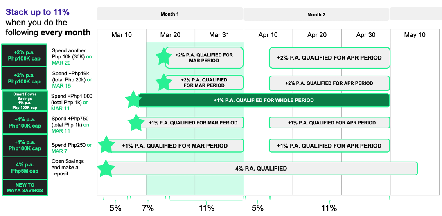Image resolution: width=442 pixels, height=216 pixels.
Task: Click the star on the 4% P.A. Qualified bar
Action: (106, 169)
